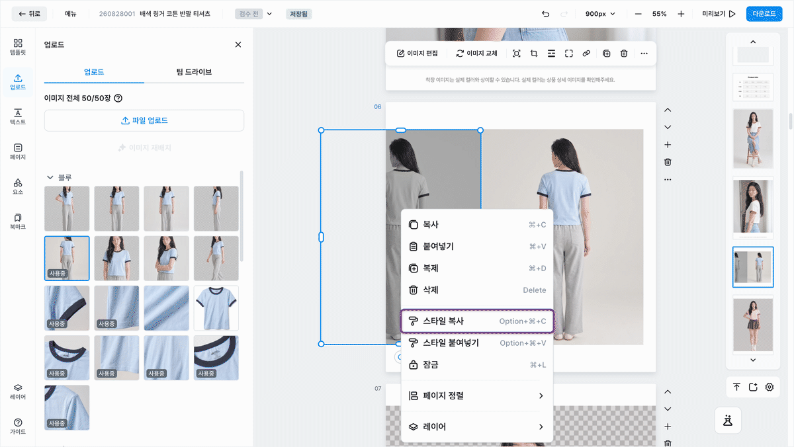Image resolution: width=794 pixels, height=447 pixels.
Task: Zoom in with the plus icon
Action: [x=681, y=14]
